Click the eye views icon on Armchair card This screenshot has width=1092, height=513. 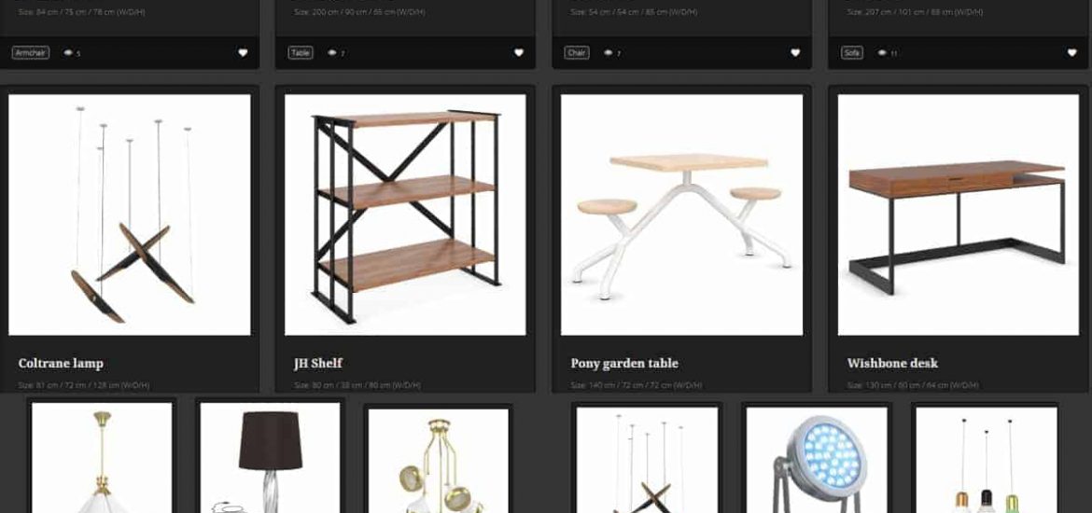point(68,53)
